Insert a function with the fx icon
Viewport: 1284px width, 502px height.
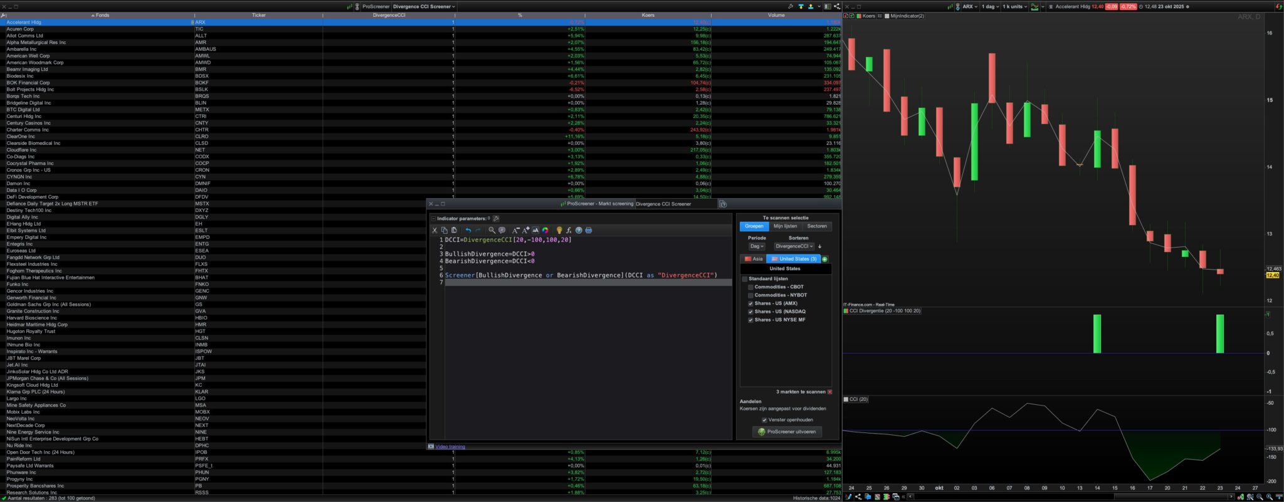coord(569,230)
